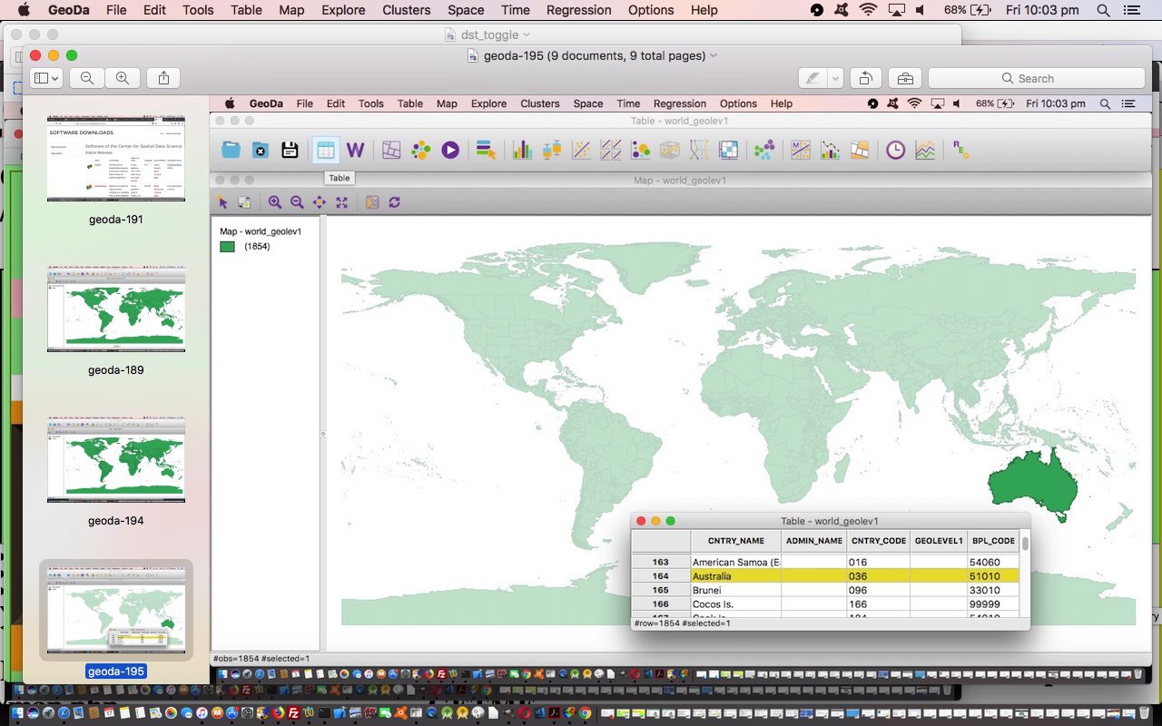
Task: Open the Explore menu in menu bar
Action: click(x=343, y=10)
